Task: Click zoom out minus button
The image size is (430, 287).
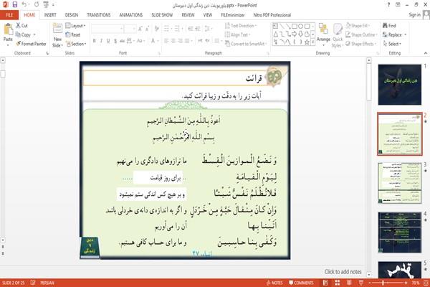Action: pos(370,283)
